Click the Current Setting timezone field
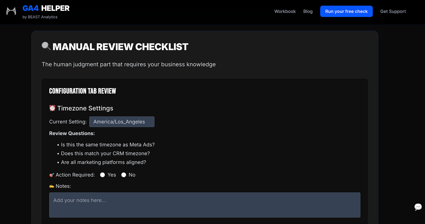Screen dimensions: 425x224 pyautogui.click(x=122, y=122)
